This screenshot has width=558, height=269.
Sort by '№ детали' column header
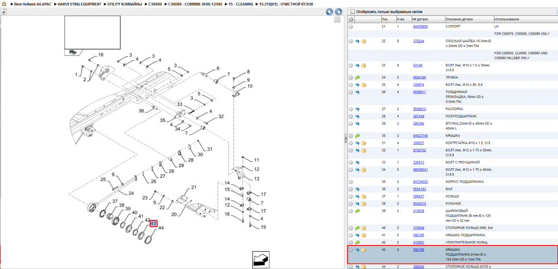click(420, 19)
